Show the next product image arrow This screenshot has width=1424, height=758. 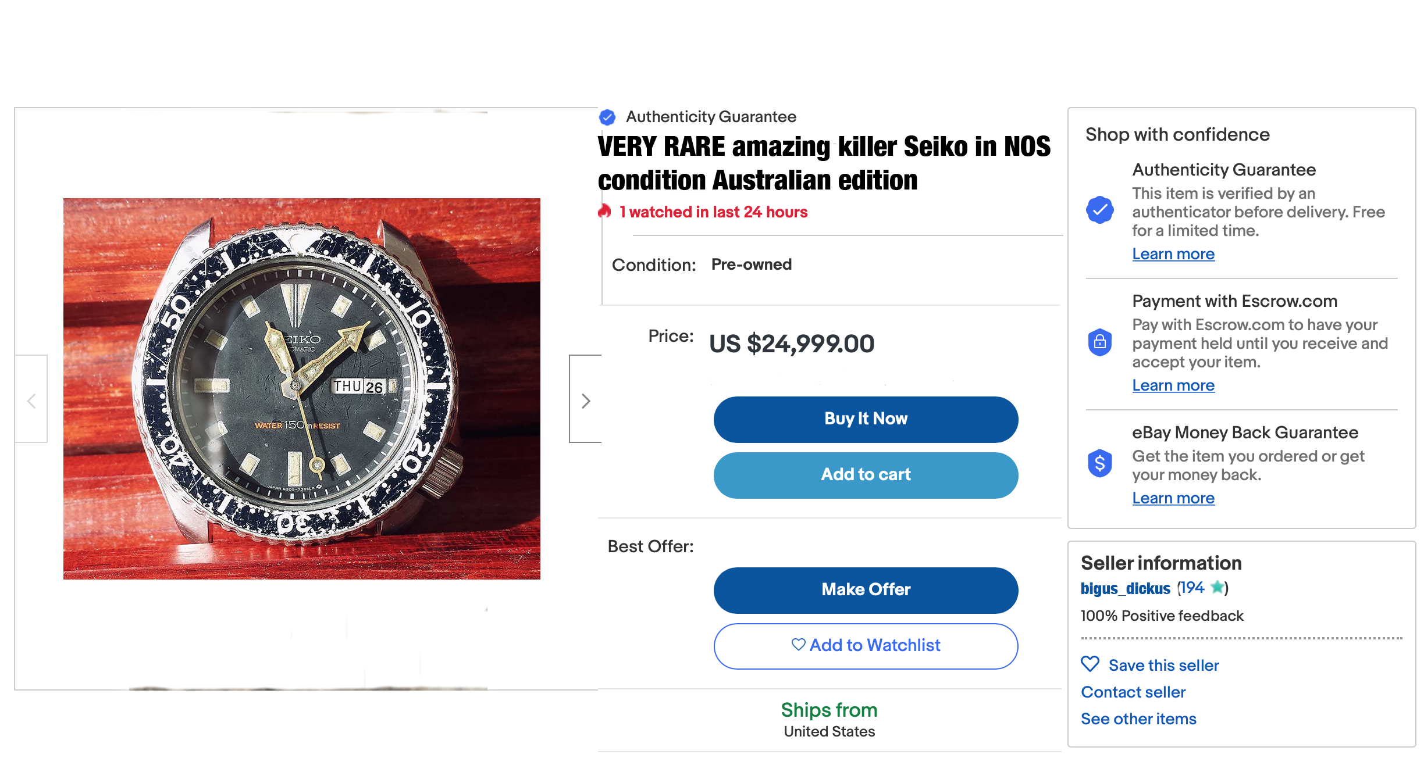click(x=586, y=401)
